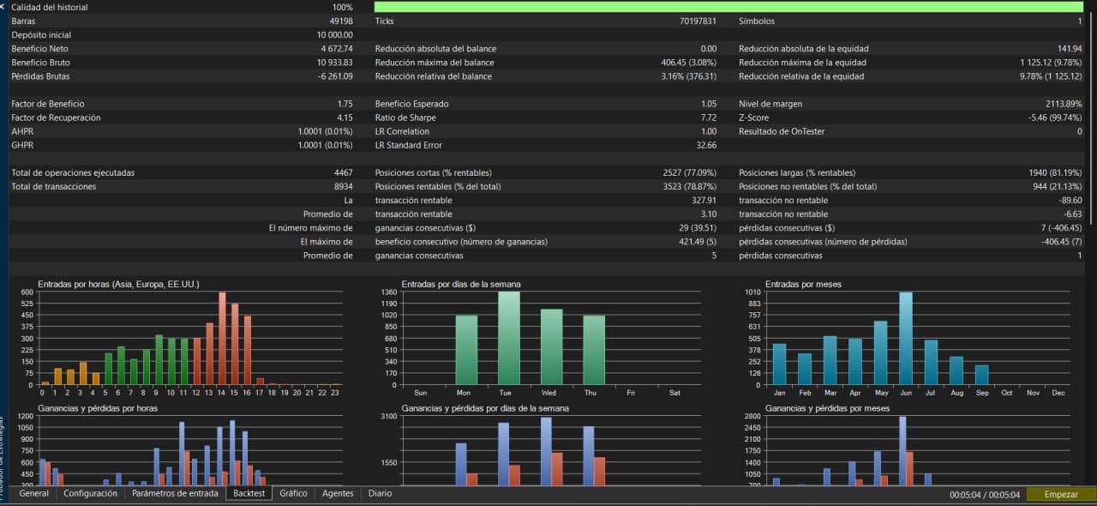Click the Jun bar in monthly entries chart
This screenshot has height=506, width=1097.
[x=906, y=338]
